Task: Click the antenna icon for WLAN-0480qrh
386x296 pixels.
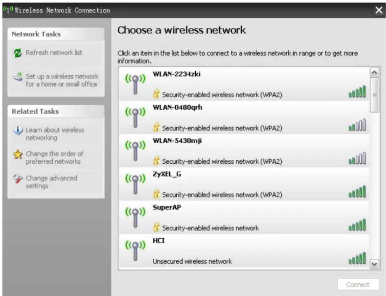Action: (x=135, y=118)
